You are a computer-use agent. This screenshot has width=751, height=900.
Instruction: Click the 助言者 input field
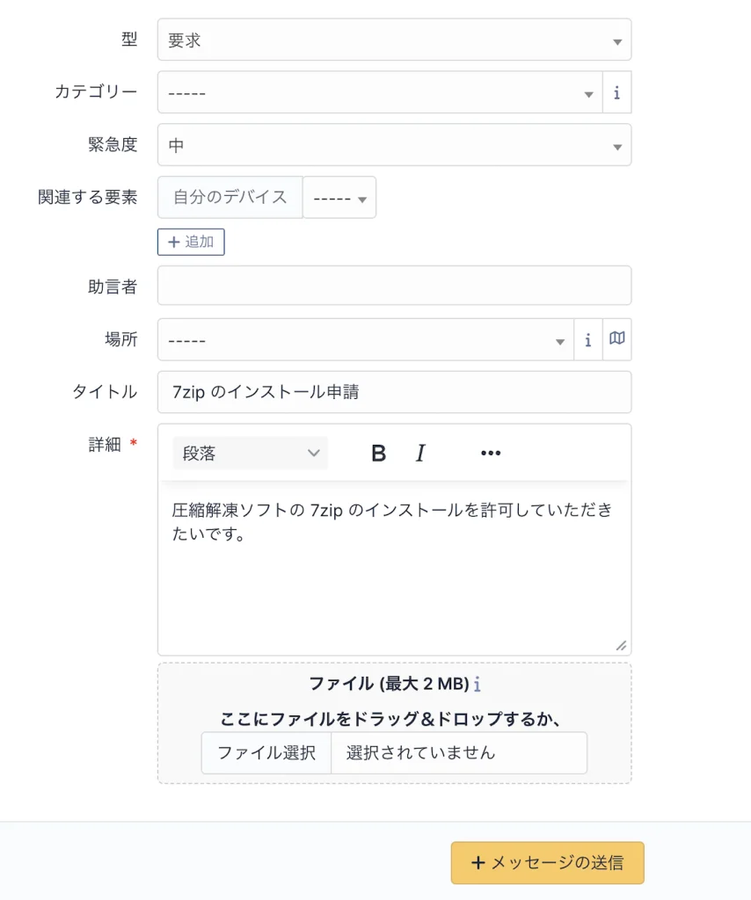pyautogui.click(x=395, y=286)
